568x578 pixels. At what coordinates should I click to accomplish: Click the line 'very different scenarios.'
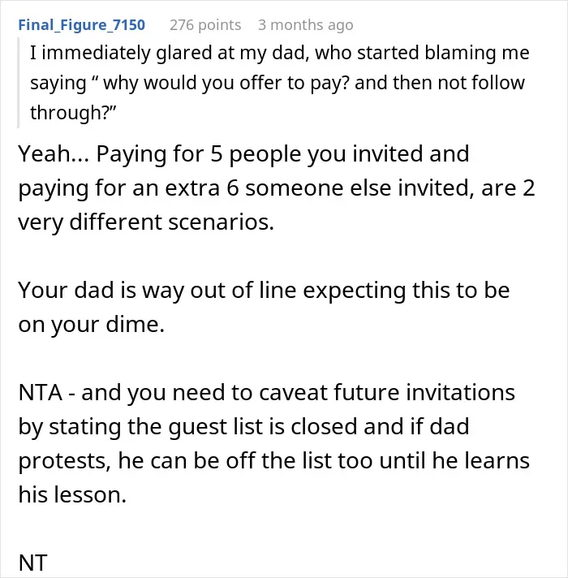click(146, 222)
